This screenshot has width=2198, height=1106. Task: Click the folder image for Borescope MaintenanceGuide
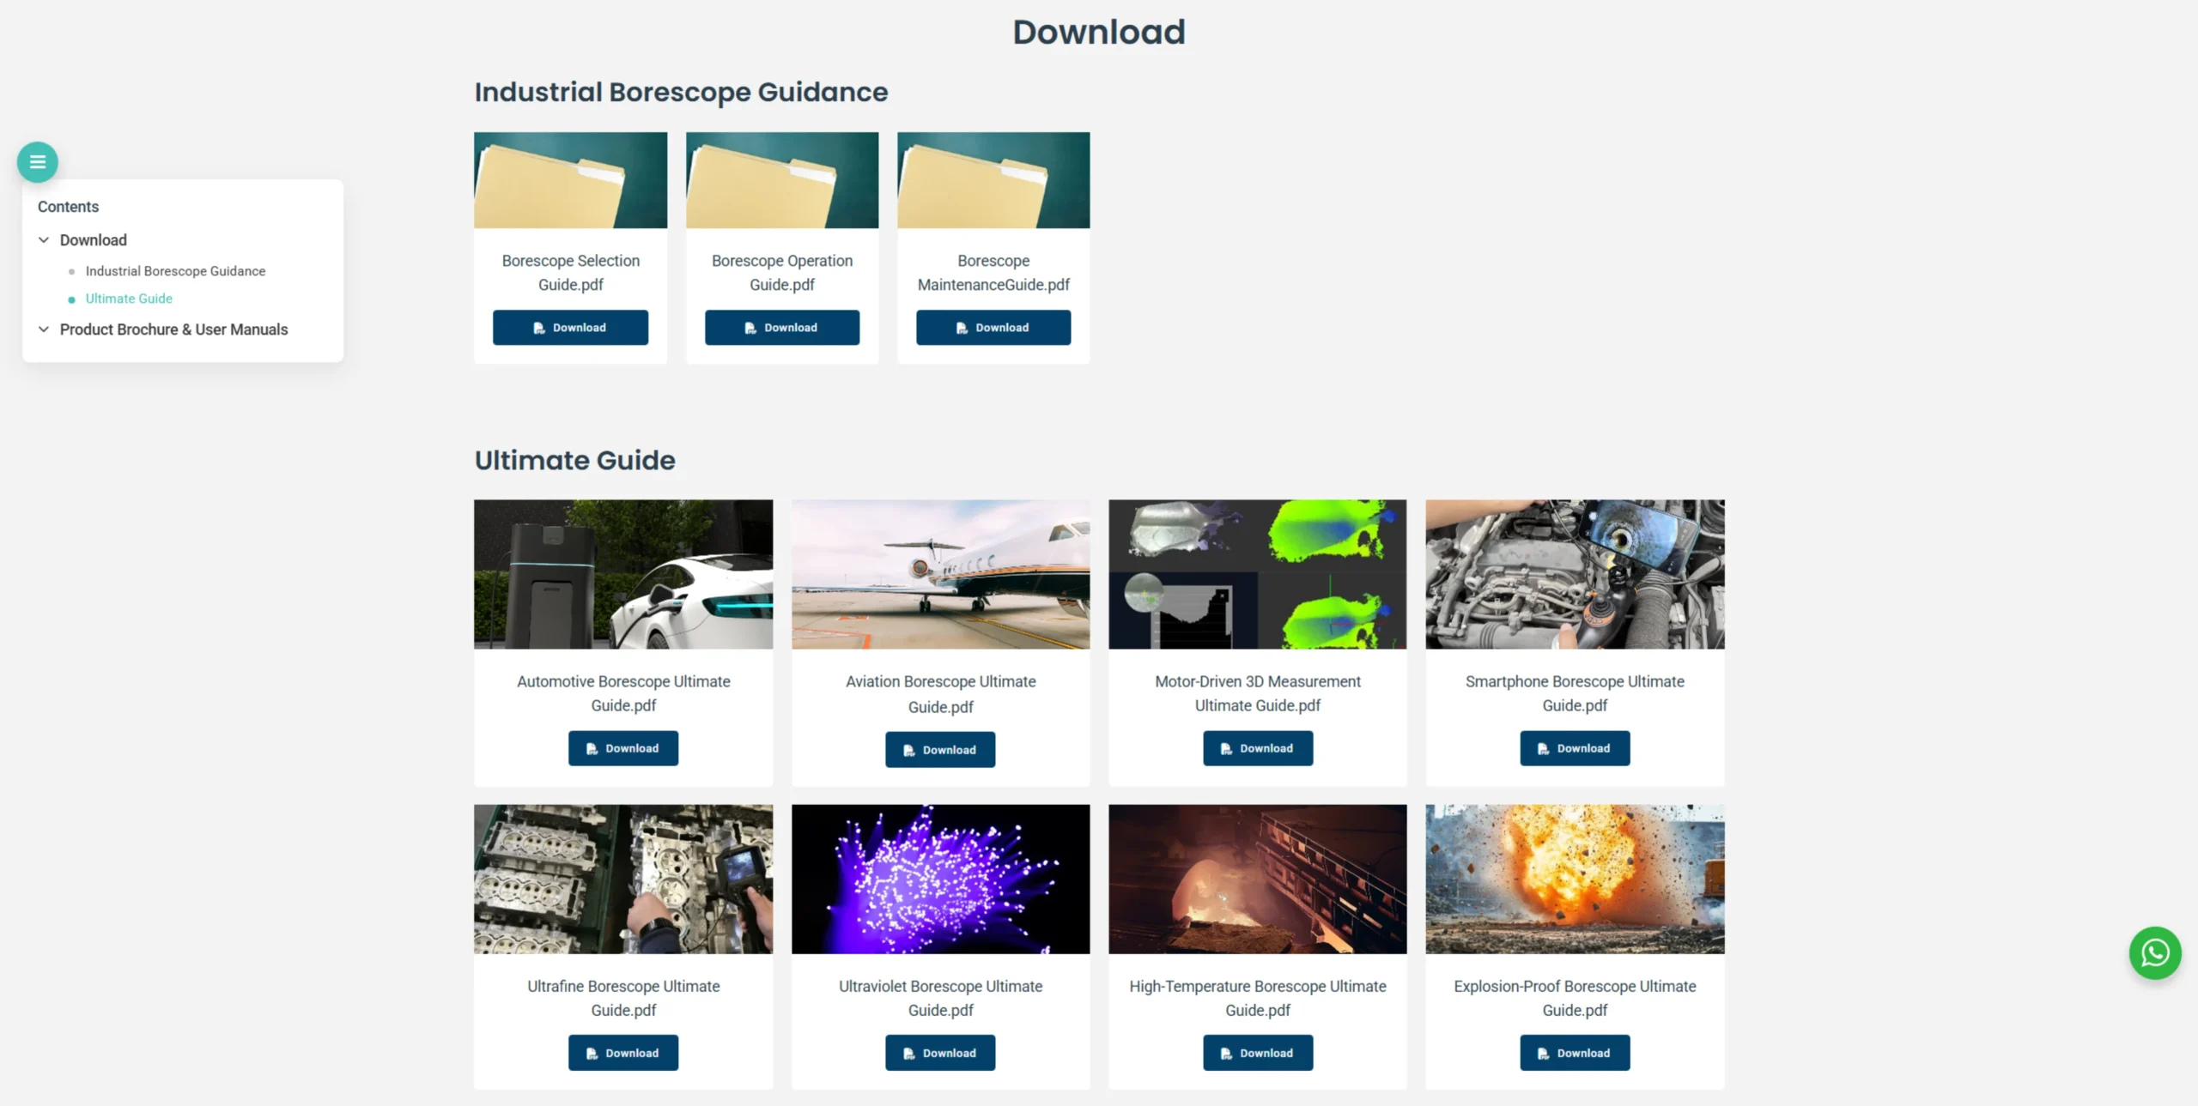(x=993, y=180)
